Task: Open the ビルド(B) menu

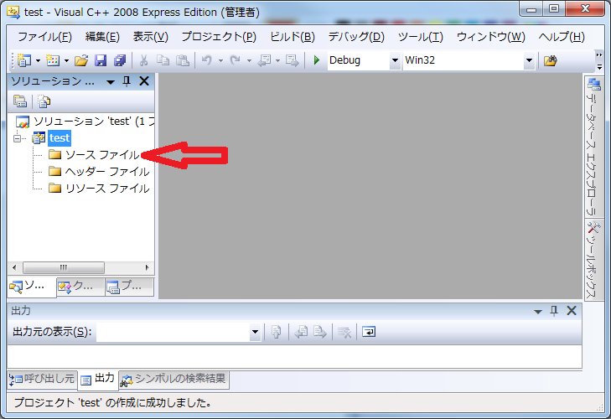Action: coord(293,37)
